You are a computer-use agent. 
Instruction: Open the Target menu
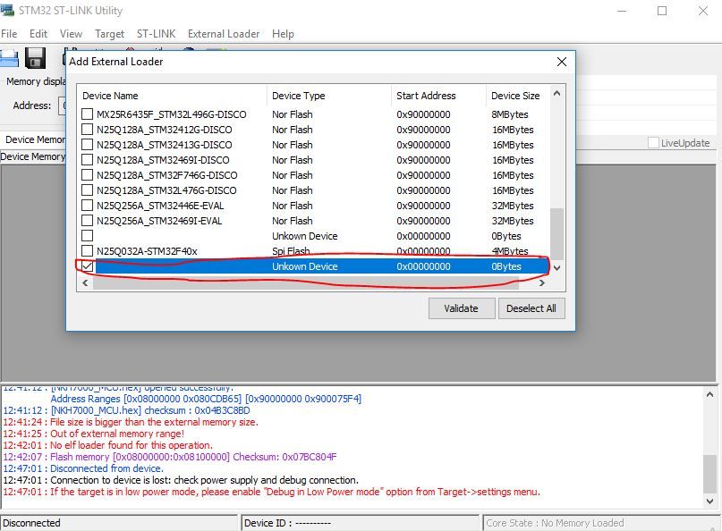(x=109, y=34)
